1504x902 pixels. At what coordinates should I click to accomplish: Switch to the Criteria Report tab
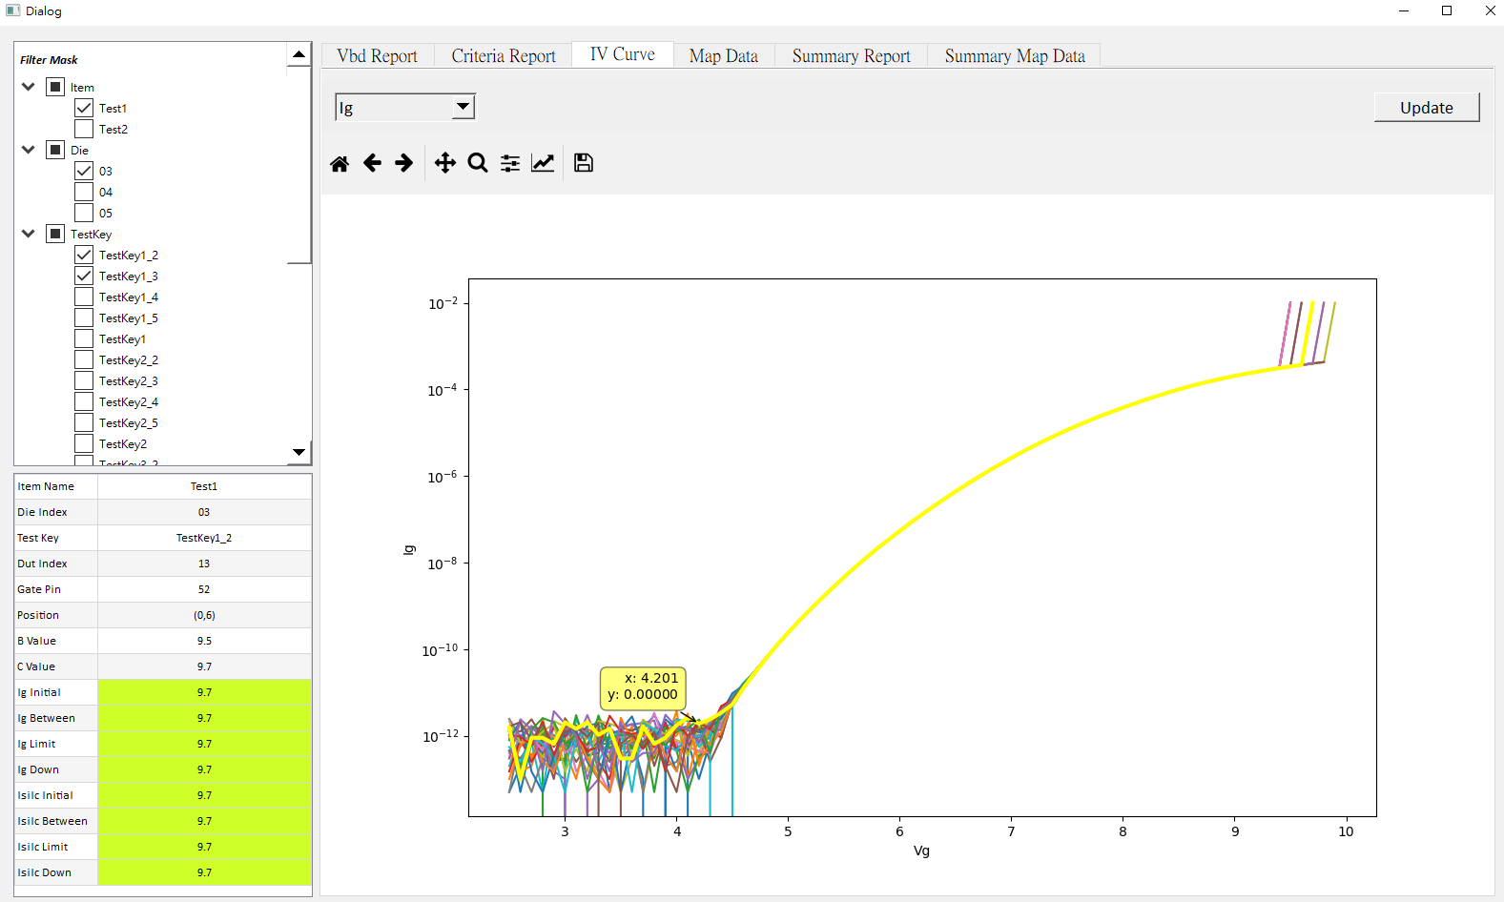(x=504, y=56)
